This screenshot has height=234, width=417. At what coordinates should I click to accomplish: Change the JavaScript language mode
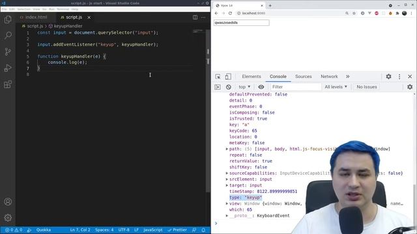pyautogui.click(x=152, y=230)
